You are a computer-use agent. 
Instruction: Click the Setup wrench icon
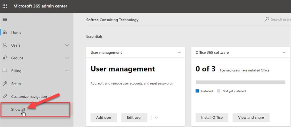click(5, 84)
